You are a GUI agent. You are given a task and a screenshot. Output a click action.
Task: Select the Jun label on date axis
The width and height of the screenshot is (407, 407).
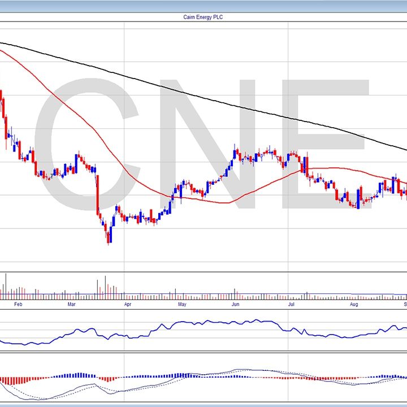click(x=236, y=304)
